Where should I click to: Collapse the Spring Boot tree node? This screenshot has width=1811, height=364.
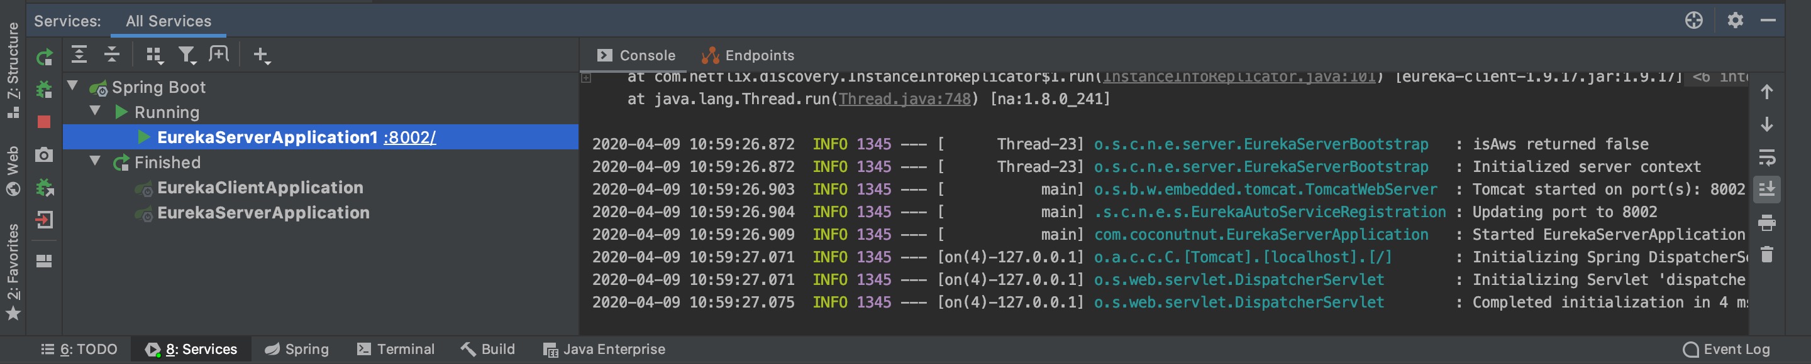72,86
